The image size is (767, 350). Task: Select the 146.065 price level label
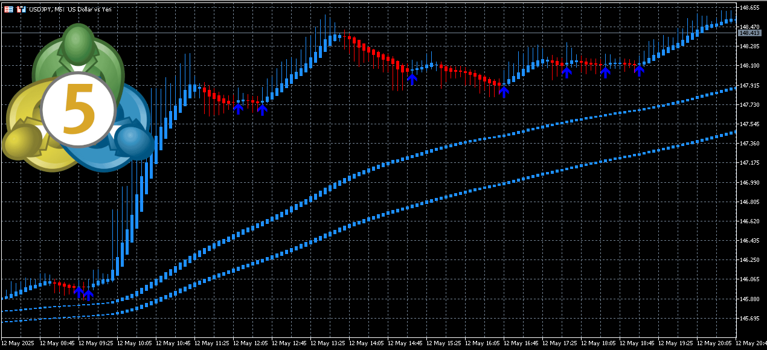coord(749,279)
